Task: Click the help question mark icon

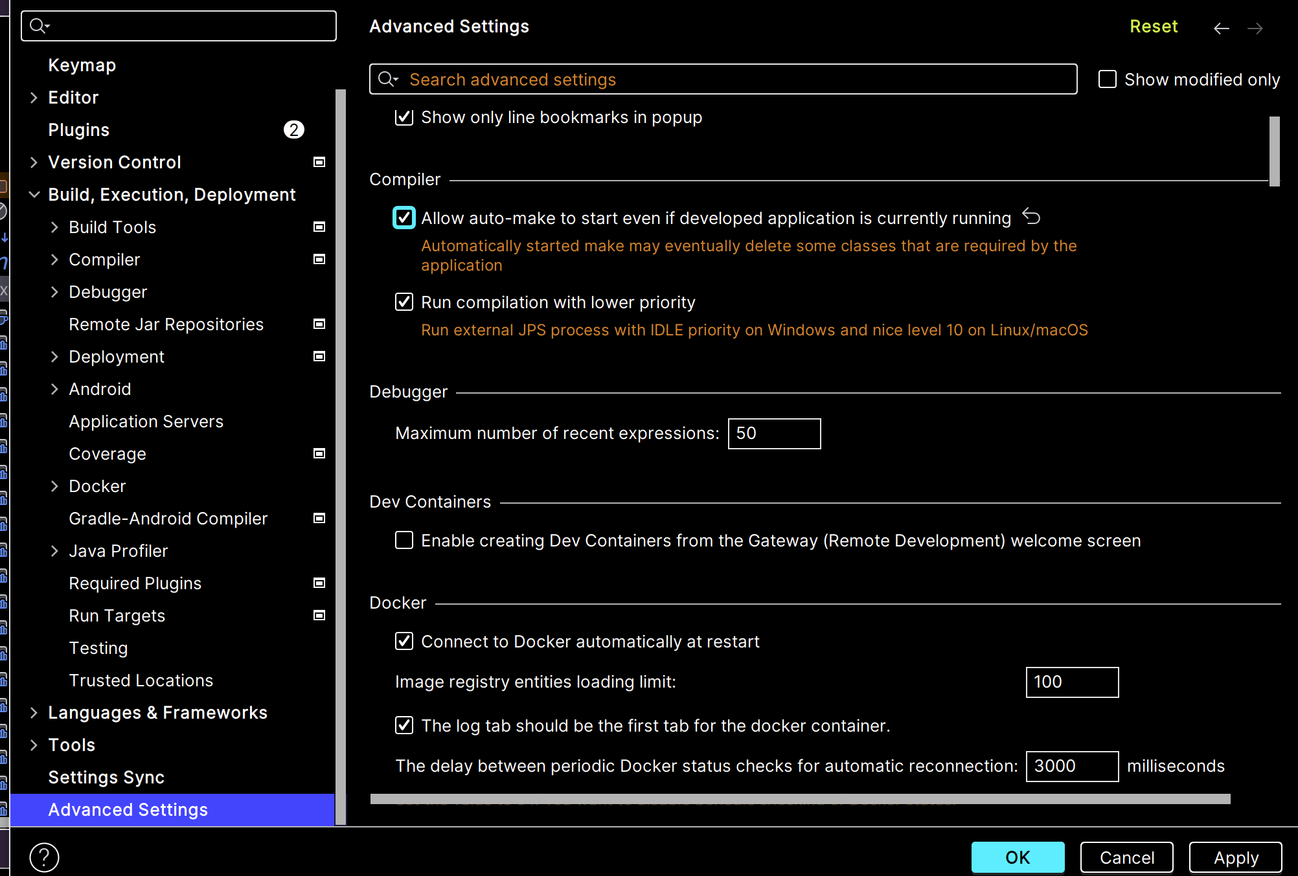Action: point(44,857)
